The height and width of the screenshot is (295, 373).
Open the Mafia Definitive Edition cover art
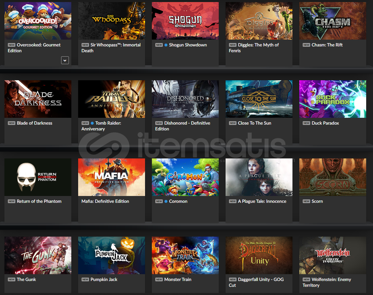click(112, 177)
